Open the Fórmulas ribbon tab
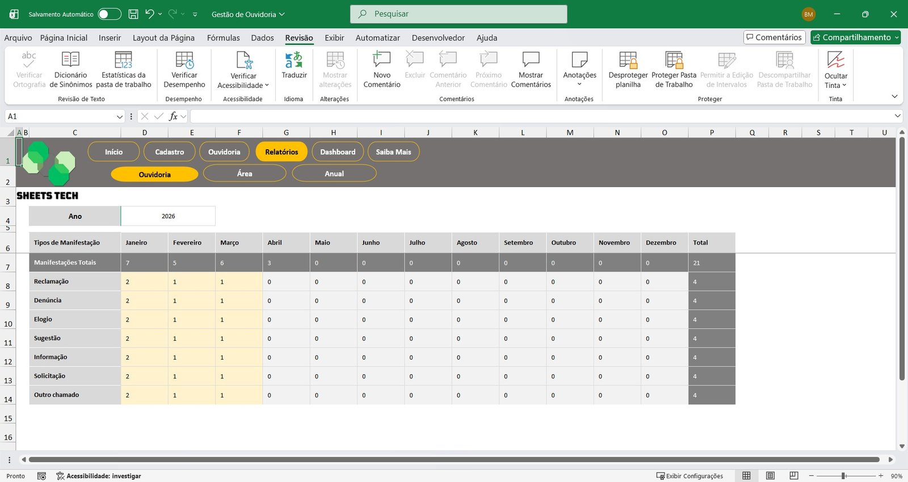Screen dimensions: 908x482 [x=223, y=38]
